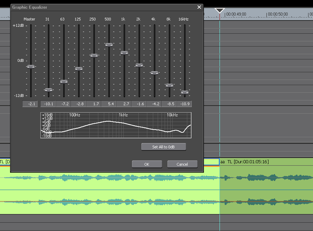Viewport: 313px width, 231px height.
Task: Confirm equalizer settings with OK
Action: click(x=147, y=164)
